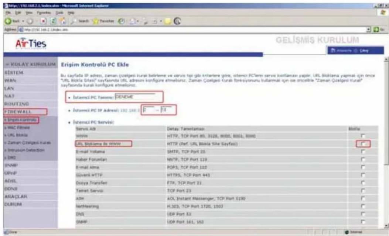The height and width of the screenshot is (236, 389).
Task: Check Blokla box for Güvenli HTTP
Action: 363,175
